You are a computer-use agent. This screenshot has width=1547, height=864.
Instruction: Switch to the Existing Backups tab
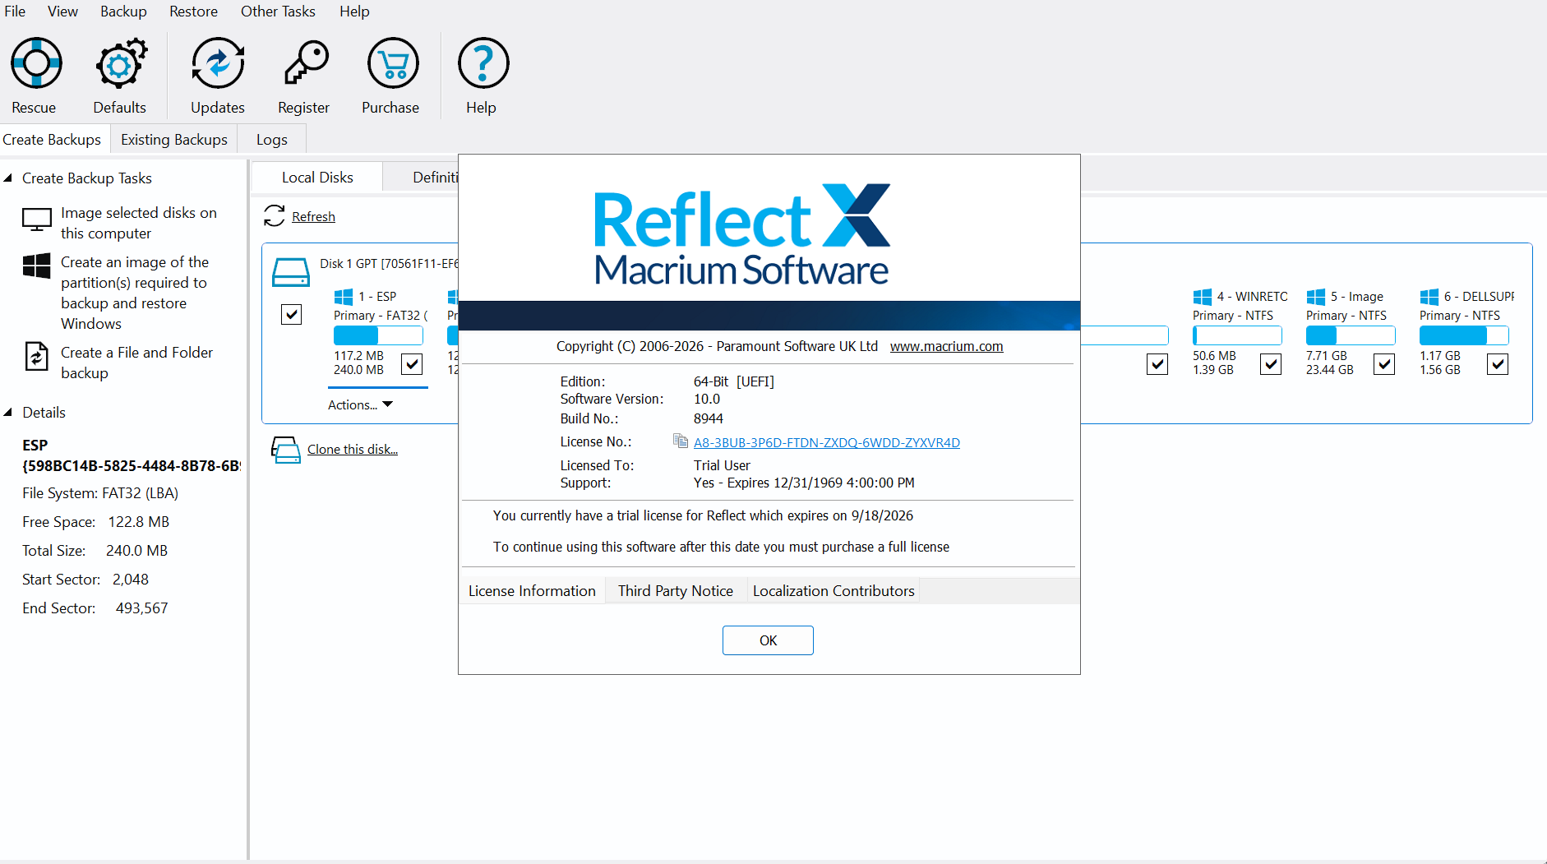[x=174, y=140]
